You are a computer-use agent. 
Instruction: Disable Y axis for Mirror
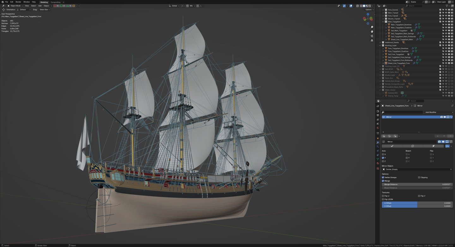383,158
